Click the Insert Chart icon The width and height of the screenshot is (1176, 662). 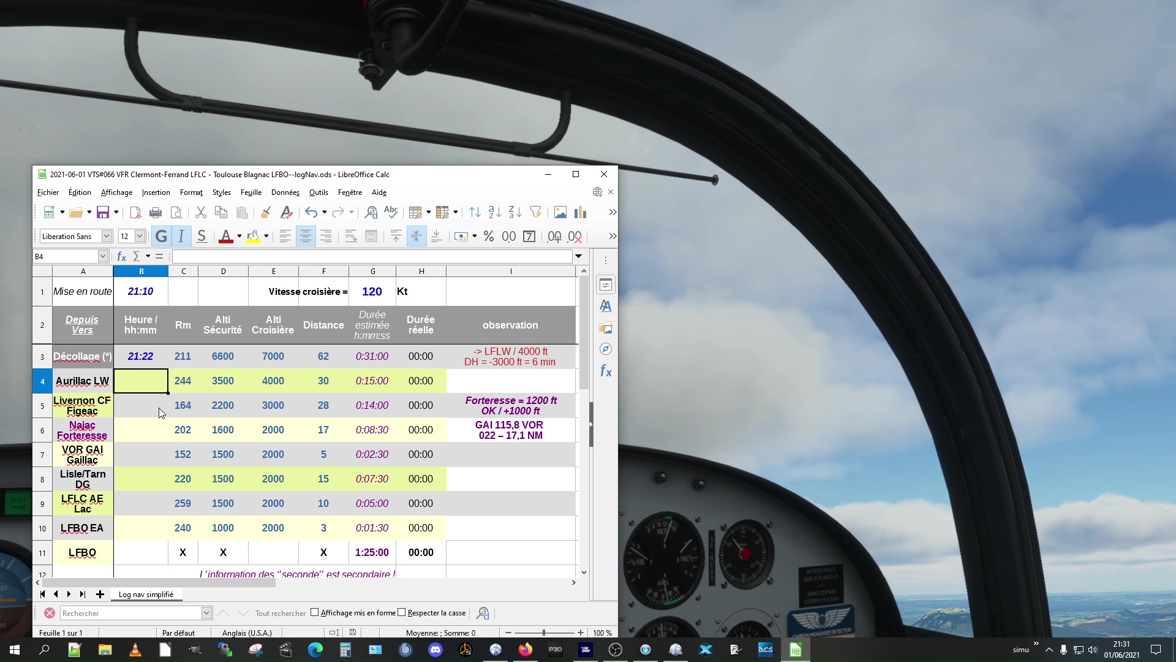pyautogui.click(x=580, y=213)
